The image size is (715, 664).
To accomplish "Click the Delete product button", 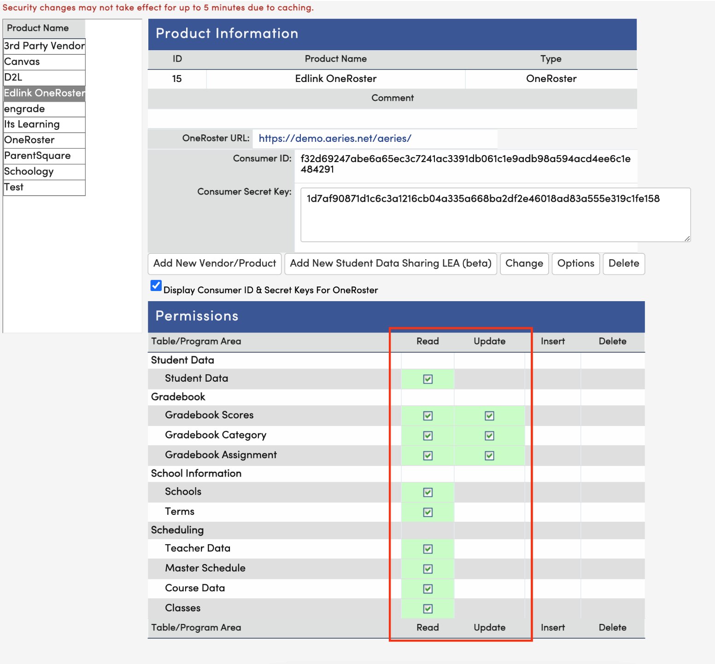I will point(624,263).
